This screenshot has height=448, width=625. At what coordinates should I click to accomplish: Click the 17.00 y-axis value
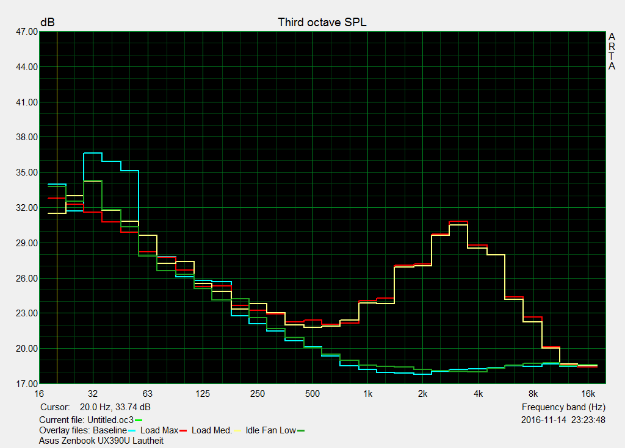[27, 384]
